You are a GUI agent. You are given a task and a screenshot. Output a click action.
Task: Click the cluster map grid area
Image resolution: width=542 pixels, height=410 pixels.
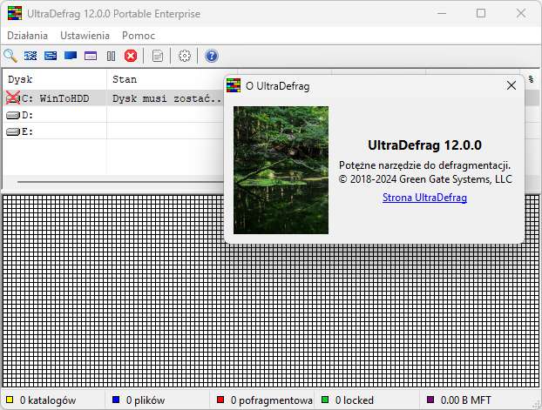(271, 291)
